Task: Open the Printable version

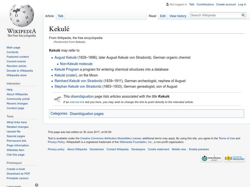Action: click(x=17, y=178)
